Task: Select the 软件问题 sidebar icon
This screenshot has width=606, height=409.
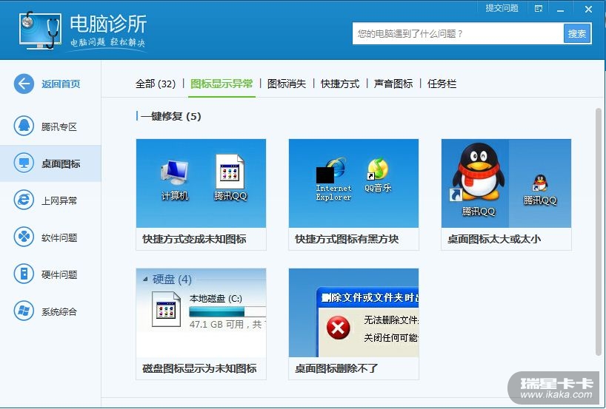Action: (24, 237)
